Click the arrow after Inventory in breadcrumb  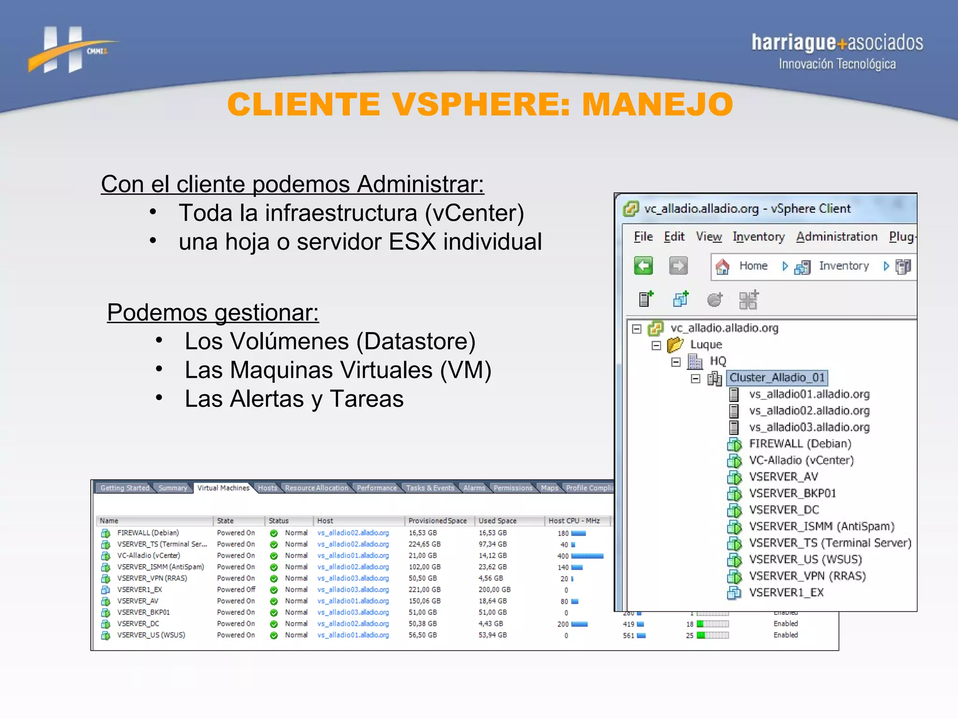point(886,266)
